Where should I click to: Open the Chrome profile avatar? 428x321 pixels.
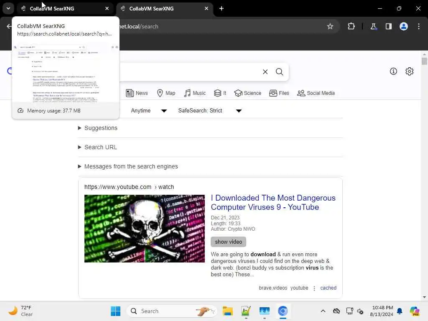pyautogui.click(x=403, y=26)
